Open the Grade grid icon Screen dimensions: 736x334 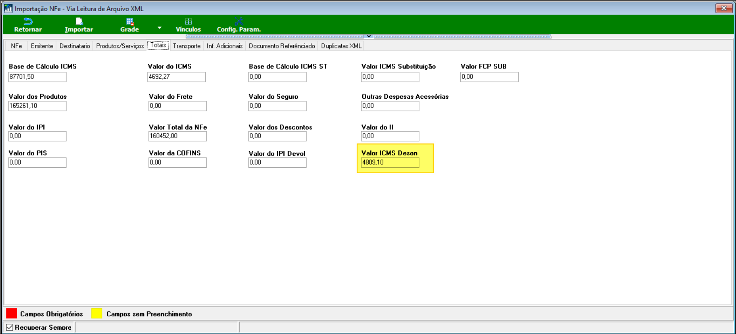tap(129, 21)
